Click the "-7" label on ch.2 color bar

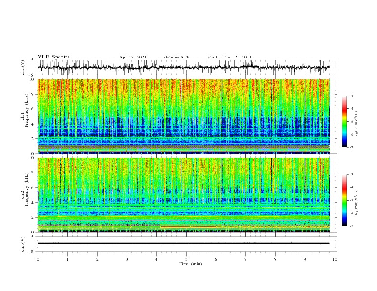coord(351,226)
